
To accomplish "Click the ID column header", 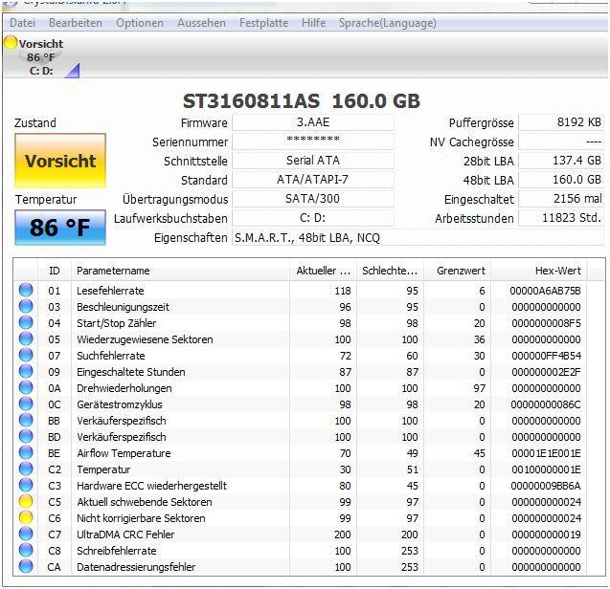I will click(55, 271).
